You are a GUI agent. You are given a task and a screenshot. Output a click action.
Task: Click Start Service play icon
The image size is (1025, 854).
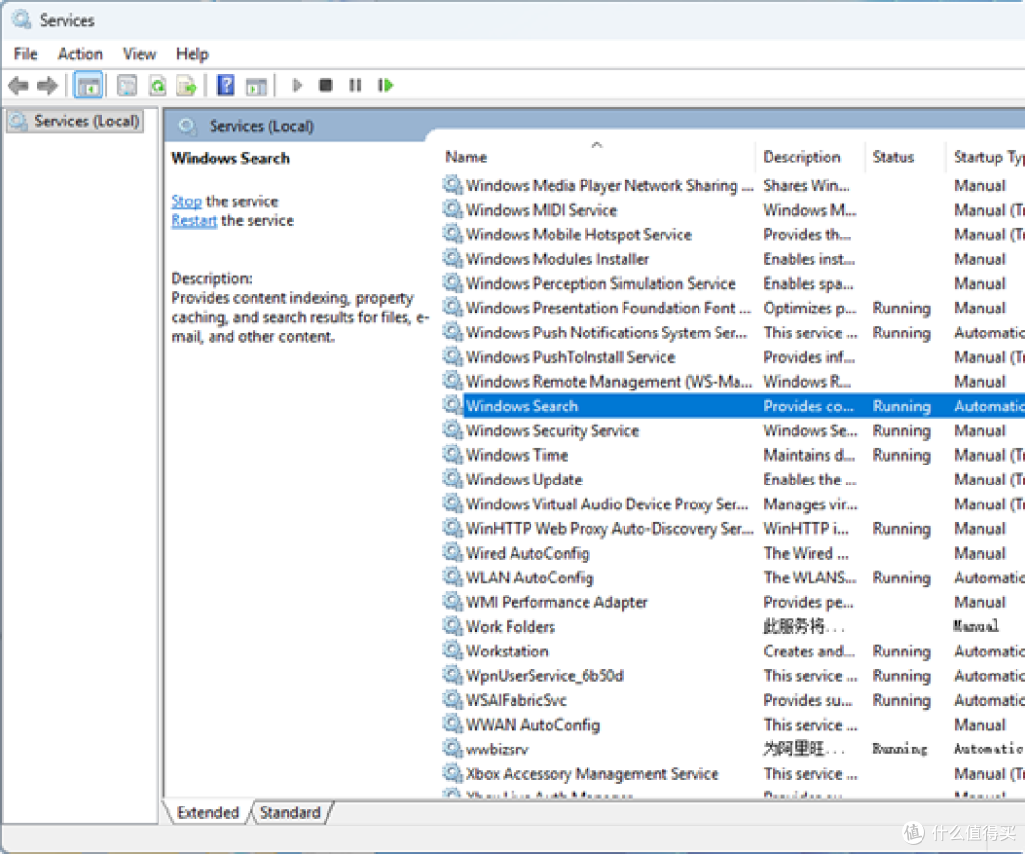click(x=297, y=85)
